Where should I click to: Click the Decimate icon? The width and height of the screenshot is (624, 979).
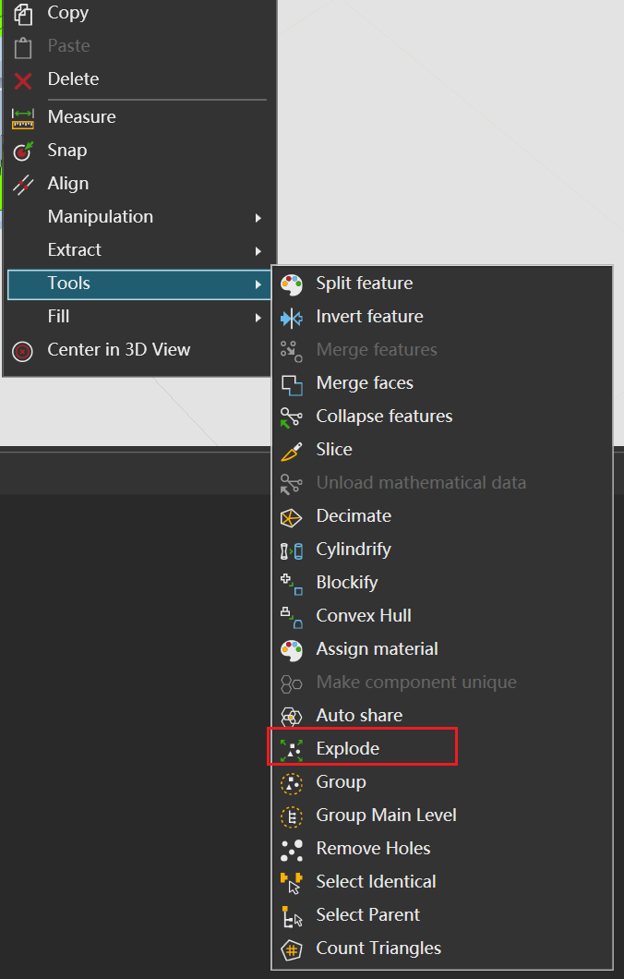292,516
